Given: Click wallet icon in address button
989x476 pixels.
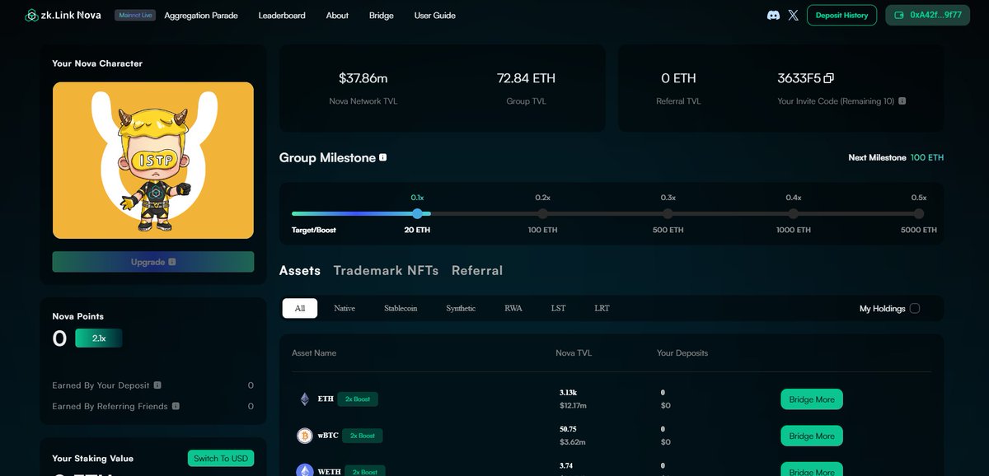Looking at the screenshot, I should 900,15.
